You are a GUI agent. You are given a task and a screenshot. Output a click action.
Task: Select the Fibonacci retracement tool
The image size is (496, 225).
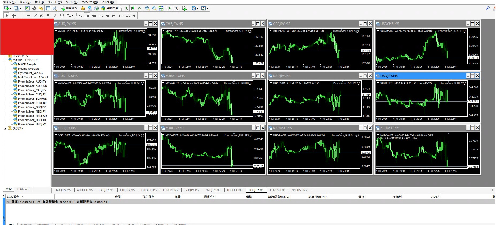pyautogui.click(x=48, y=15)
